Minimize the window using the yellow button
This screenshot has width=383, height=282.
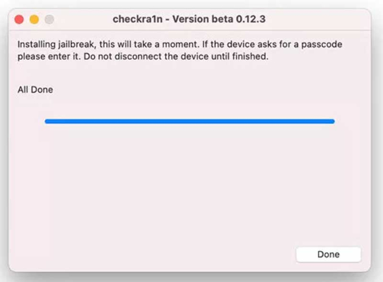[x=34, y=19]
